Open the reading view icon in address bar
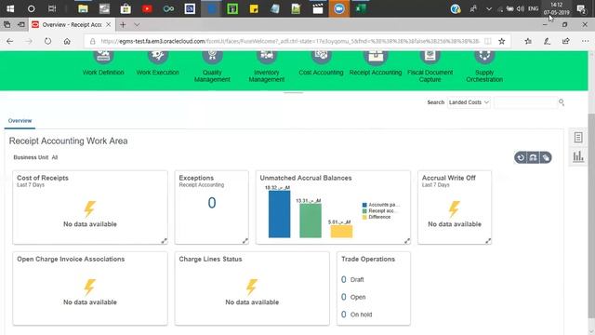This screenshot has width=595, height=335. click(x=488, y=41)
